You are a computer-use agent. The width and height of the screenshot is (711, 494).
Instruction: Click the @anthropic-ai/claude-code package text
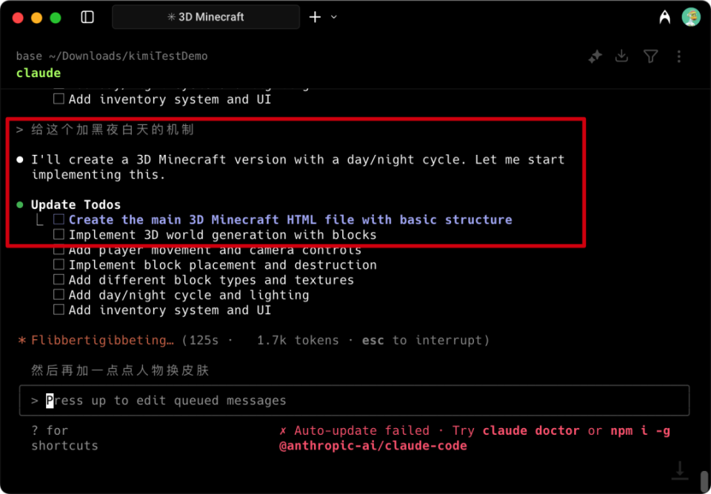click(373, 446)
